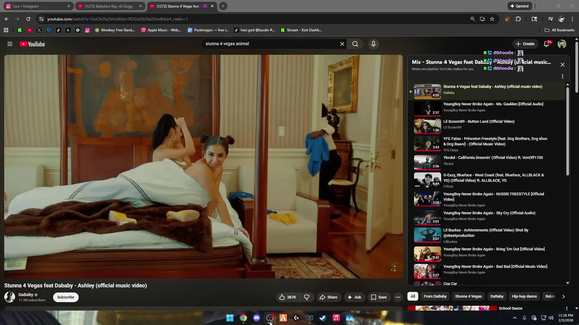Open the Kick bookmark icon
The image size is (579, 325).
20,30
